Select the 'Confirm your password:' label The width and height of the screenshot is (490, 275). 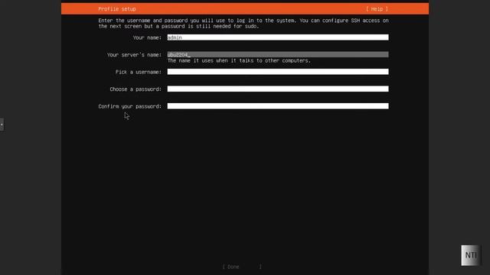[x=129, y=106]
